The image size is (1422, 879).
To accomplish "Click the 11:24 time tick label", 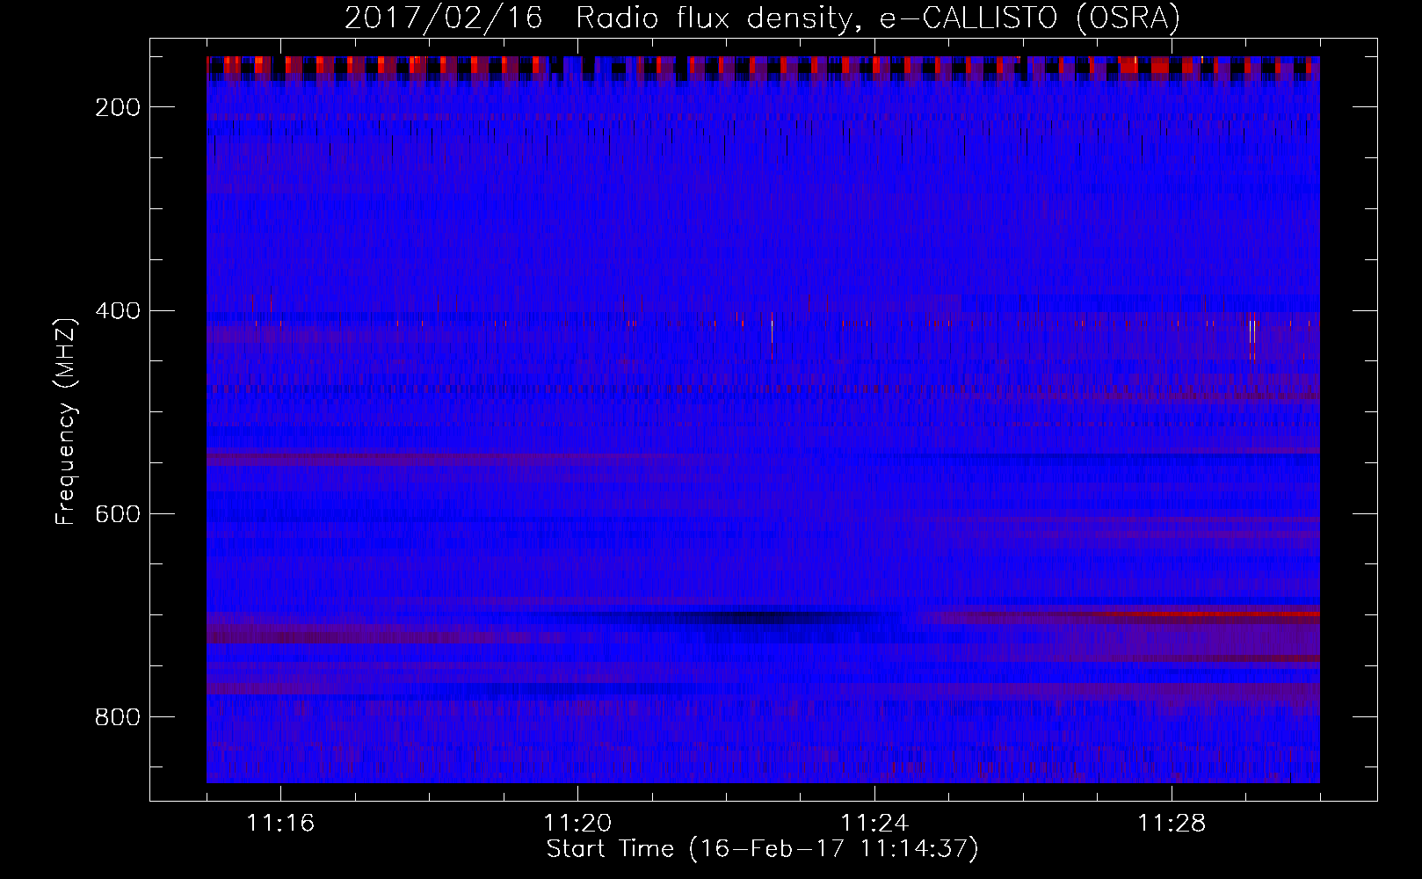I will [x=874, y=823].
